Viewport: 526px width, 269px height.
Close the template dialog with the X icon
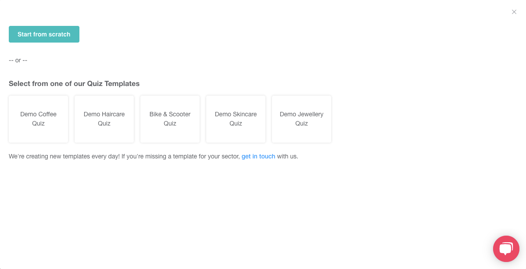[x=514, y=12]
